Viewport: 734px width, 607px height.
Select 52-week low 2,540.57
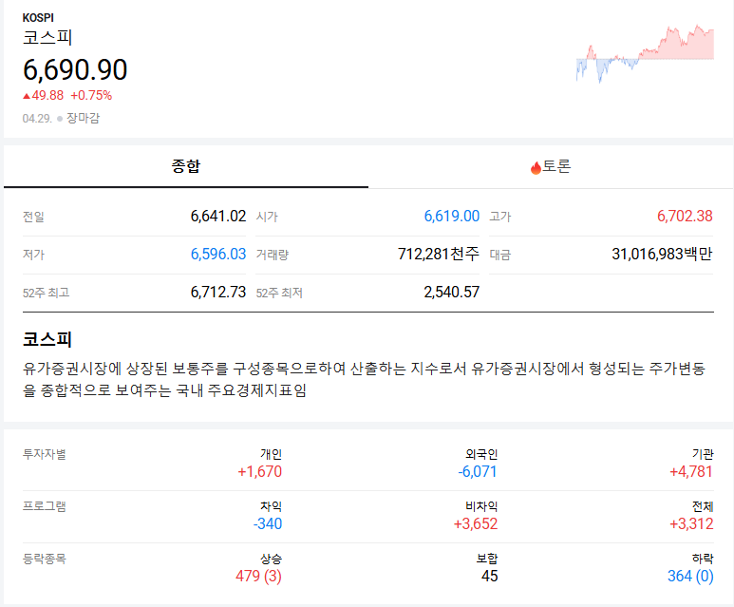point(452,293)
